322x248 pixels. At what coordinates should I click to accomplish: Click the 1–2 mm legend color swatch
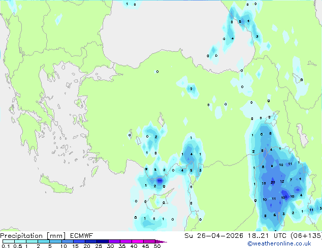click(x=32, y=241)
